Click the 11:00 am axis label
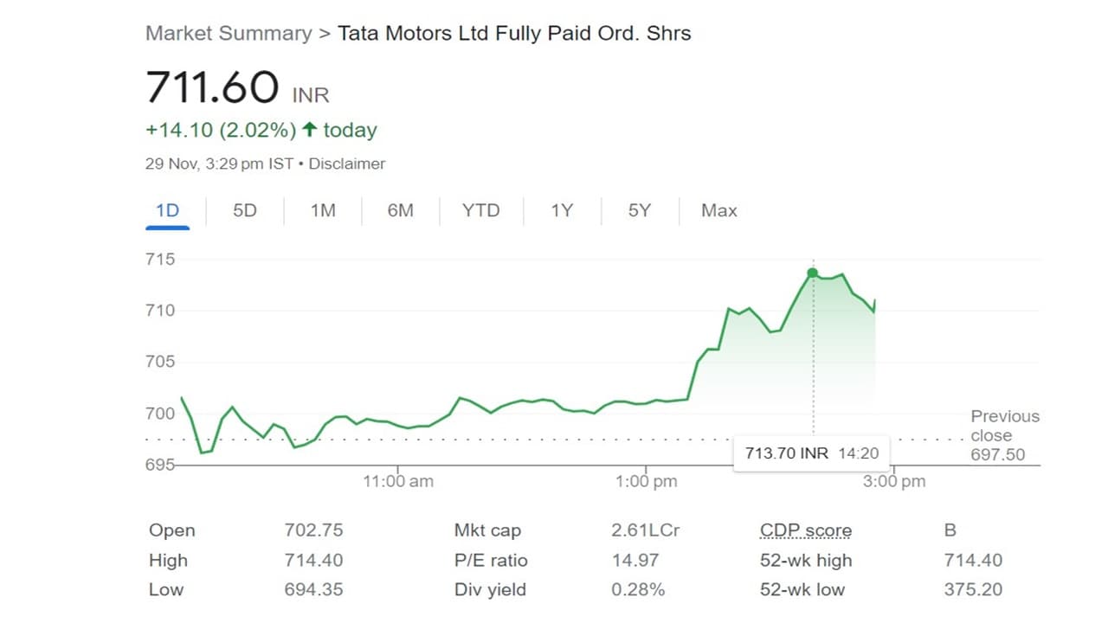This screenshot has height=623, width=1108. coord(398,481)
